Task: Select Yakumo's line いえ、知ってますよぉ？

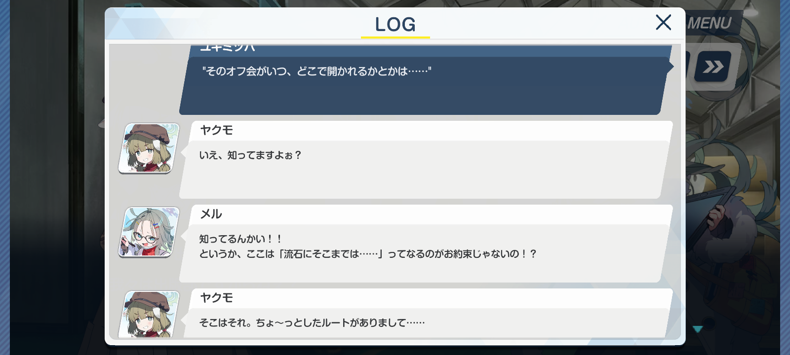Action: (250, 155)
